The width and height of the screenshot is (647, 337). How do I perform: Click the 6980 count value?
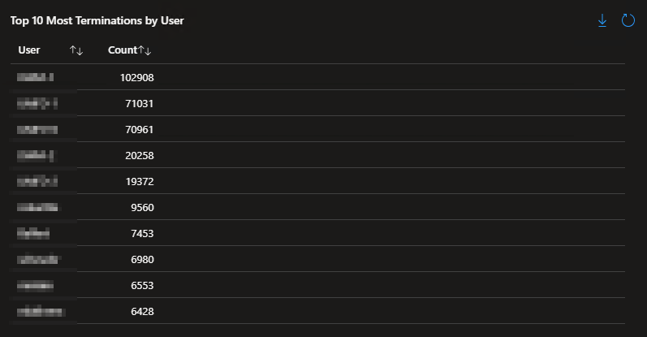pos(142,260)
